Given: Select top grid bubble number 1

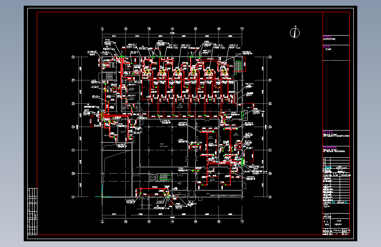Looking at the screenshot, I should click(x=102, y=29).
